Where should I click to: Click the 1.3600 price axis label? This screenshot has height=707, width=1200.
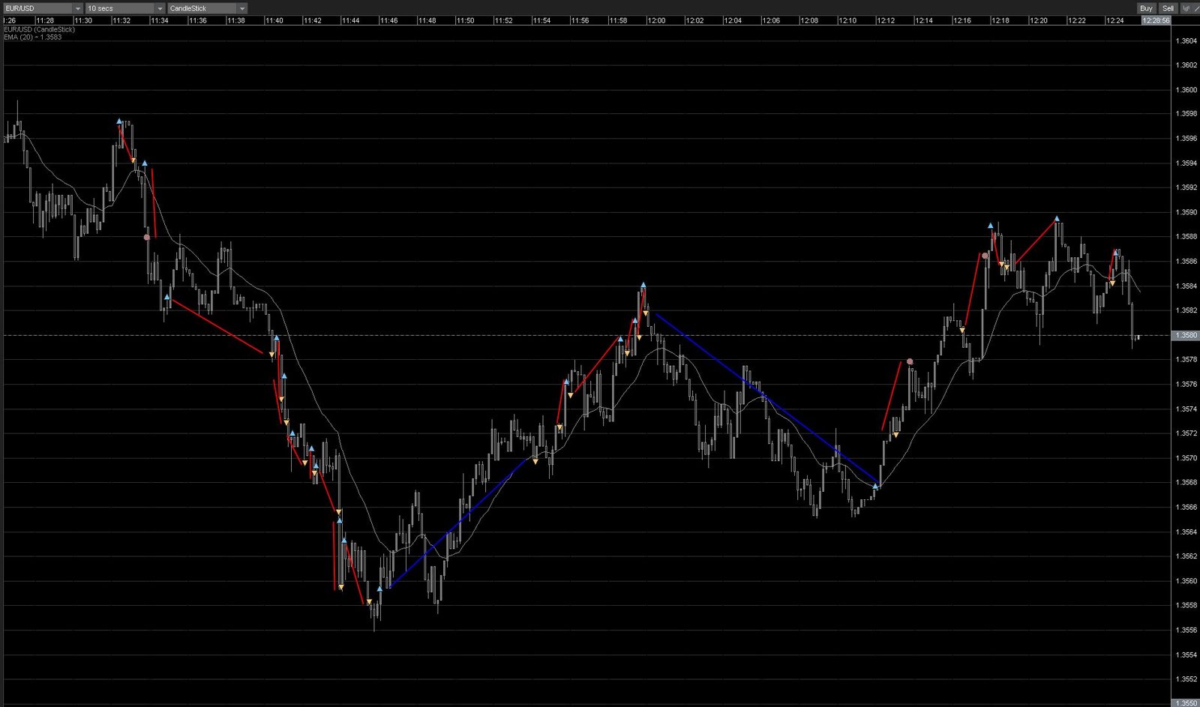click(1186, 90)
